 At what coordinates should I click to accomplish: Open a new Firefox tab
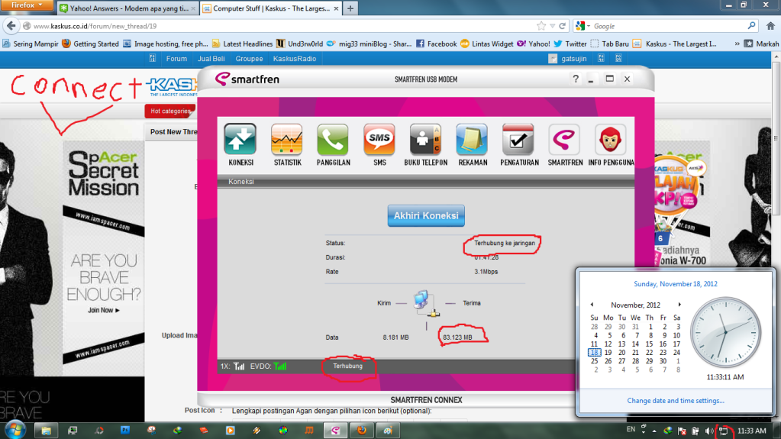(350, 8)
